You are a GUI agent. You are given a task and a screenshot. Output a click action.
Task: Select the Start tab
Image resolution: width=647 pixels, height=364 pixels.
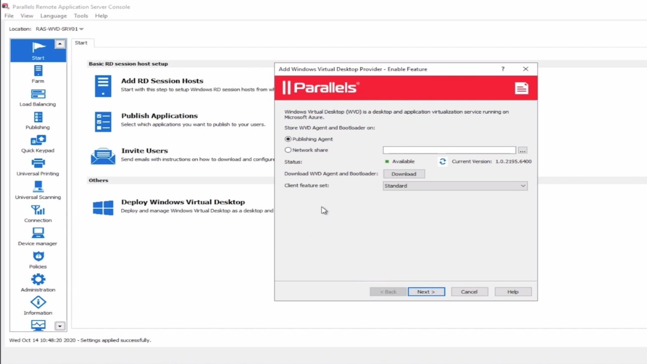click(81, 43)
